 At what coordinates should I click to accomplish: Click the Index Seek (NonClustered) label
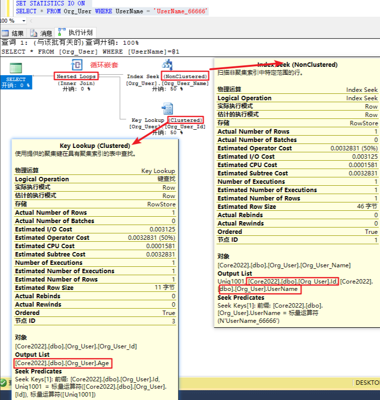pos(168,76)
